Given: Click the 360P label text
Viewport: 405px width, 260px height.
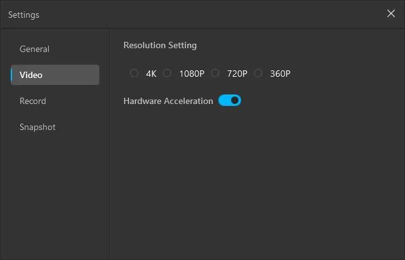Looking at the screenshot, I should [280, 74].
